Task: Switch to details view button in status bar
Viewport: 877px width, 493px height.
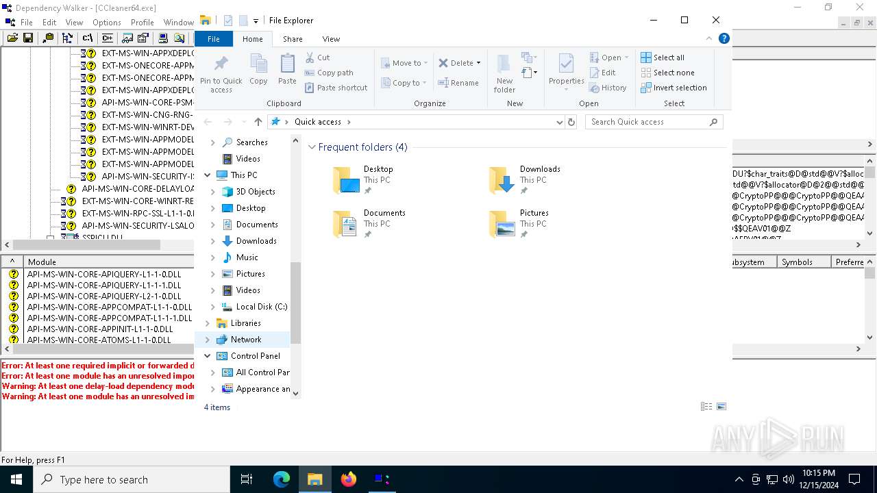Action: pyautogui.click(x=706, y=407)
